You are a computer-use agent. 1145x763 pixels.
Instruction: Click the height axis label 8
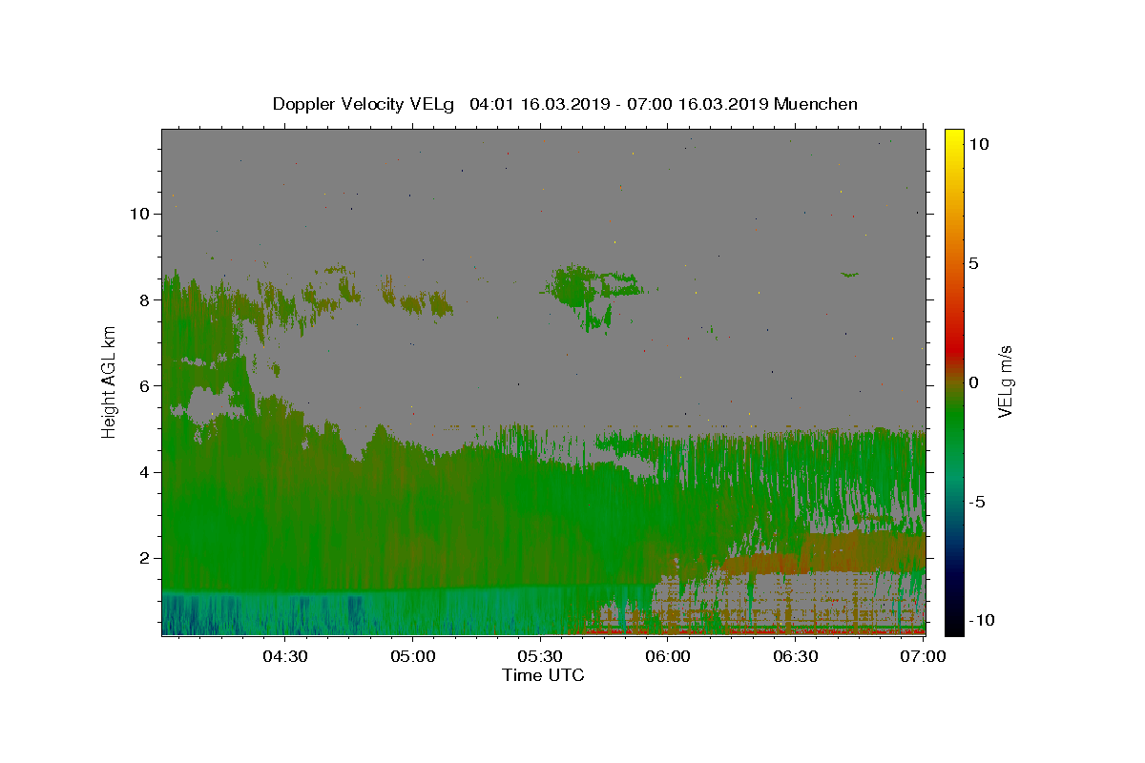[145, 299]
